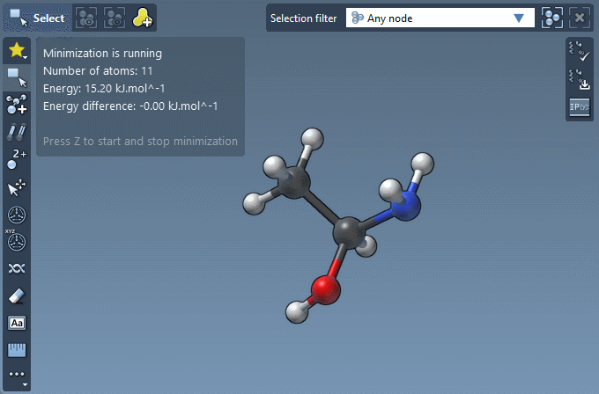The image size is (599, 394).
Task: Choose the Aa text label tool
Action: [17, 323]
